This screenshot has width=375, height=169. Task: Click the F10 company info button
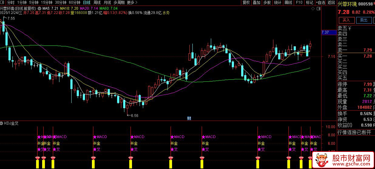click(x=299, y=2)
